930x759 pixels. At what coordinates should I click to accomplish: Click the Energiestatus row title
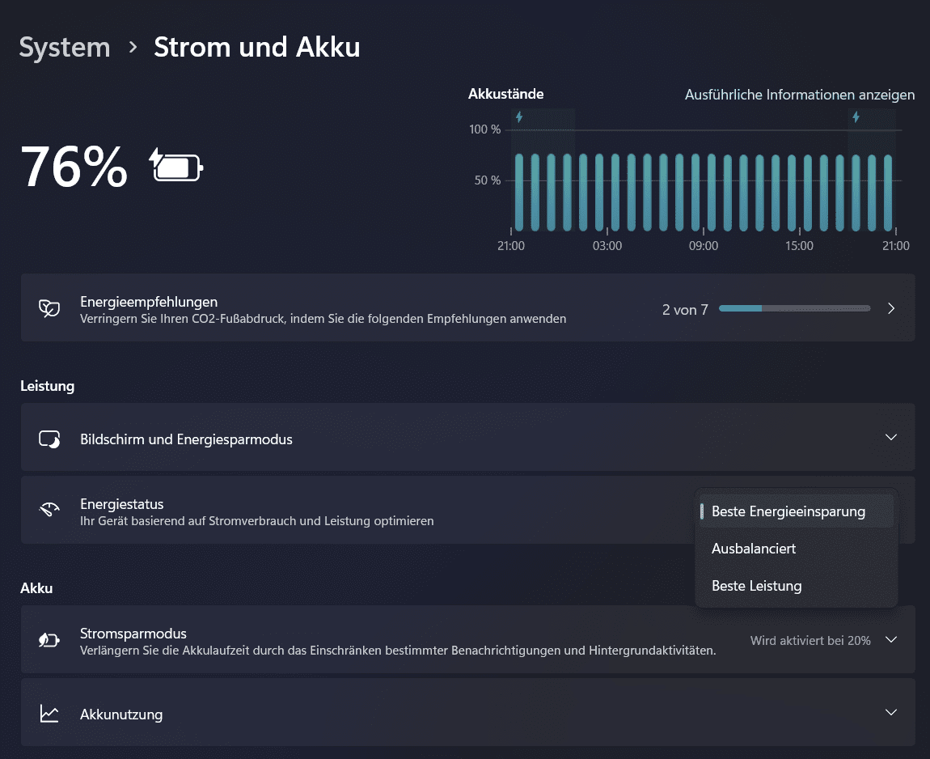121,504
